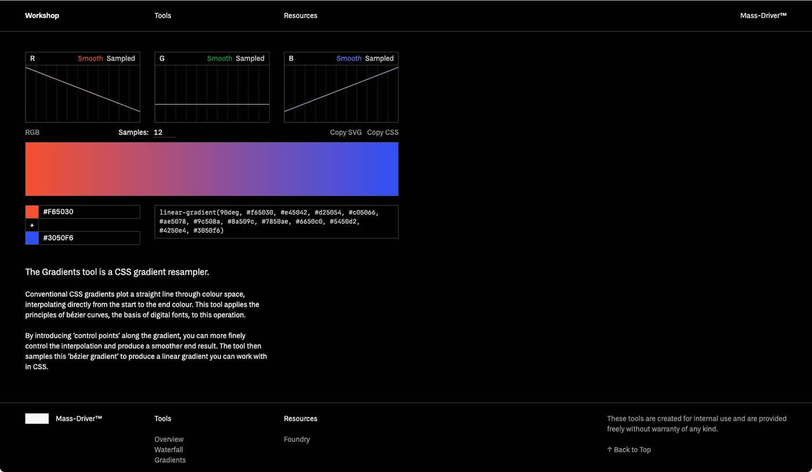Click the orange #F65030 colour swatch
Viewport: 812px width, 472px height.
[32, 212]
